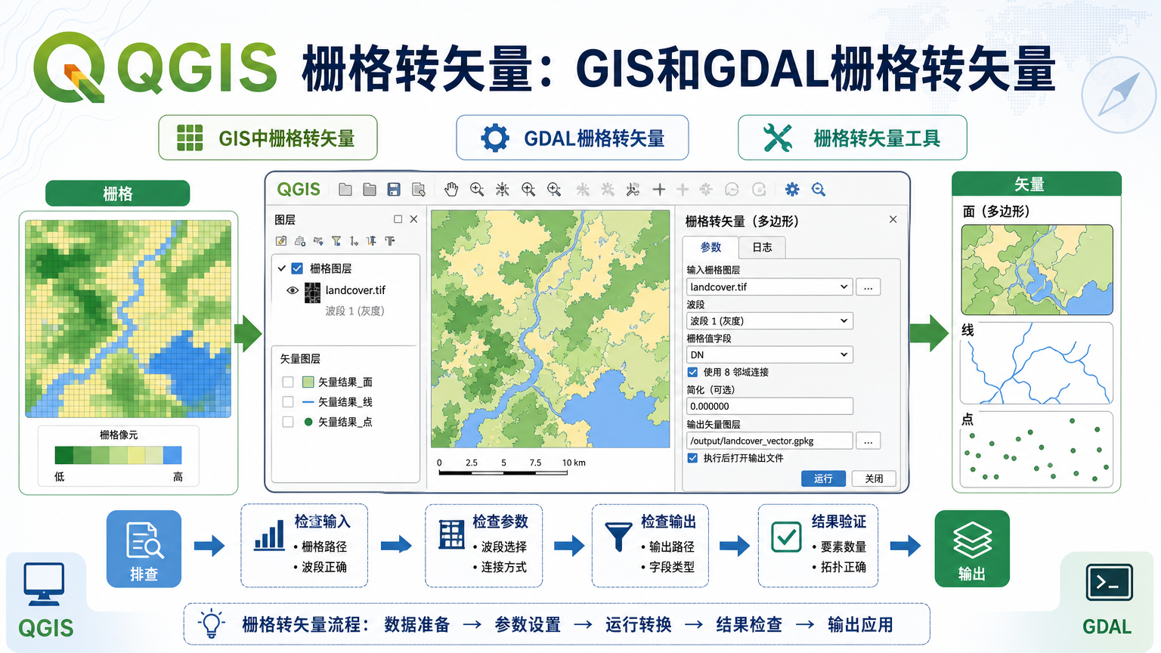Image resolution: width=1161 pixels, height=653 pixels.
Task: Click the green checkmark icon in 结果验证 card
Action: [x=786, y=537]
